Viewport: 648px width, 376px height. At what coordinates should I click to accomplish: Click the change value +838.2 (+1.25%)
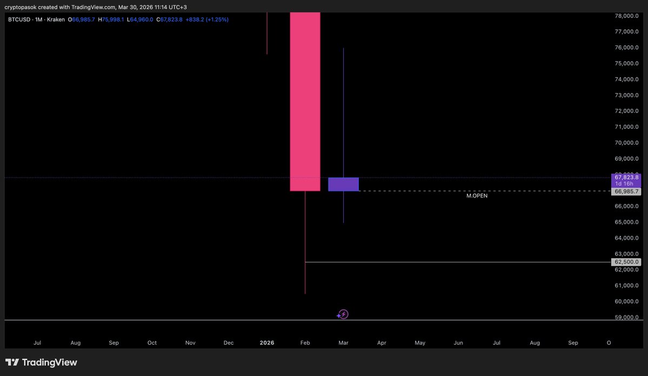click(x=207, y=19)
